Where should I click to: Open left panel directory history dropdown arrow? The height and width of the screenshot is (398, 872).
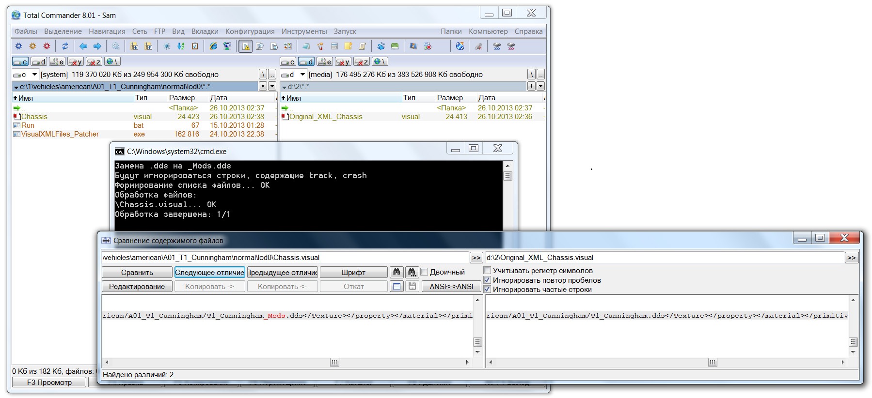(272, 86)
